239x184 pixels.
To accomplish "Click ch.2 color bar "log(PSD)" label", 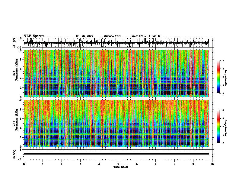I will pos(226,128).
